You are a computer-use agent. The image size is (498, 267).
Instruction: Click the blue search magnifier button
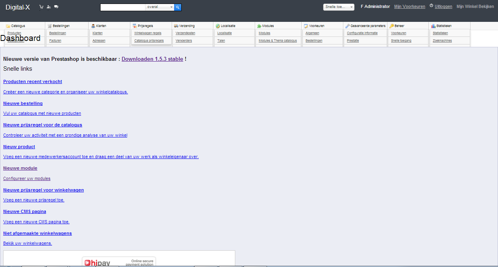(178, 7)
